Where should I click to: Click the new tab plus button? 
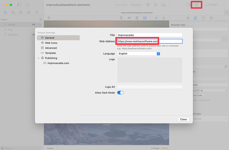pyautogui.click(x=227, y=13)
